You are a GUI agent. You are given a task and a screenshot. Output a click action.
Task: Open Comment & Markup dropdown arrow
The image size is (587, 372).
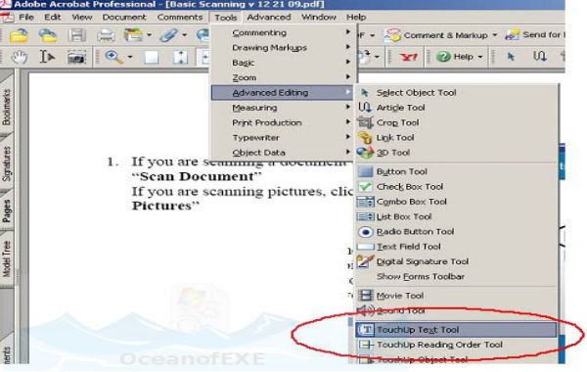494,35
